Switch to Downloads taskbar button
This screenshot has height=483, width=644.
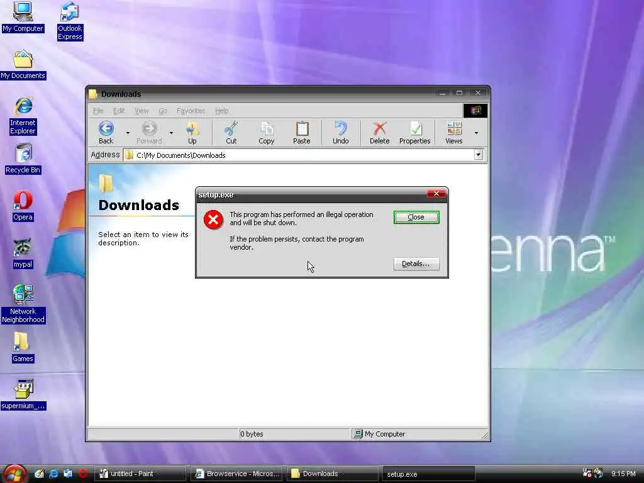(x=332, y=474)
